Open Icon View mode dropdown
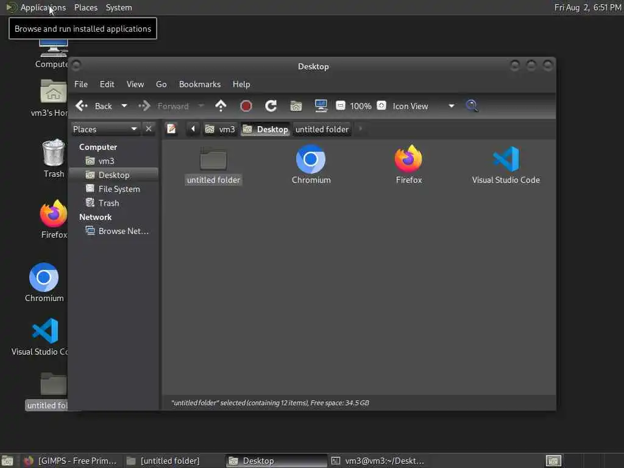 [424, 106]
